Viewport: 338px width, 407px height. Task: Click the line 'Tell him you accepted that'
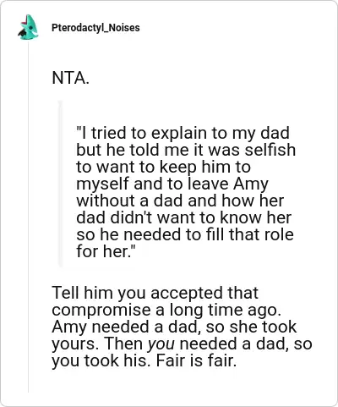[x=155, y=293]
